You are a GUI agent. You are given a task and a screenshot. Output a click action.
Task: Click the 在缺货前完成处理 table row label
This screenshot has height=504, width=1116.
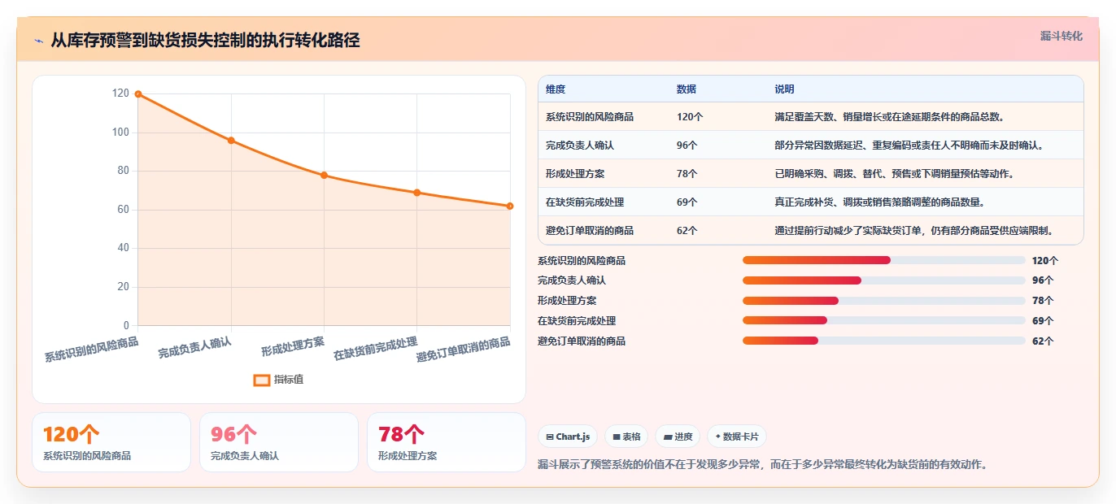(585, 202)
